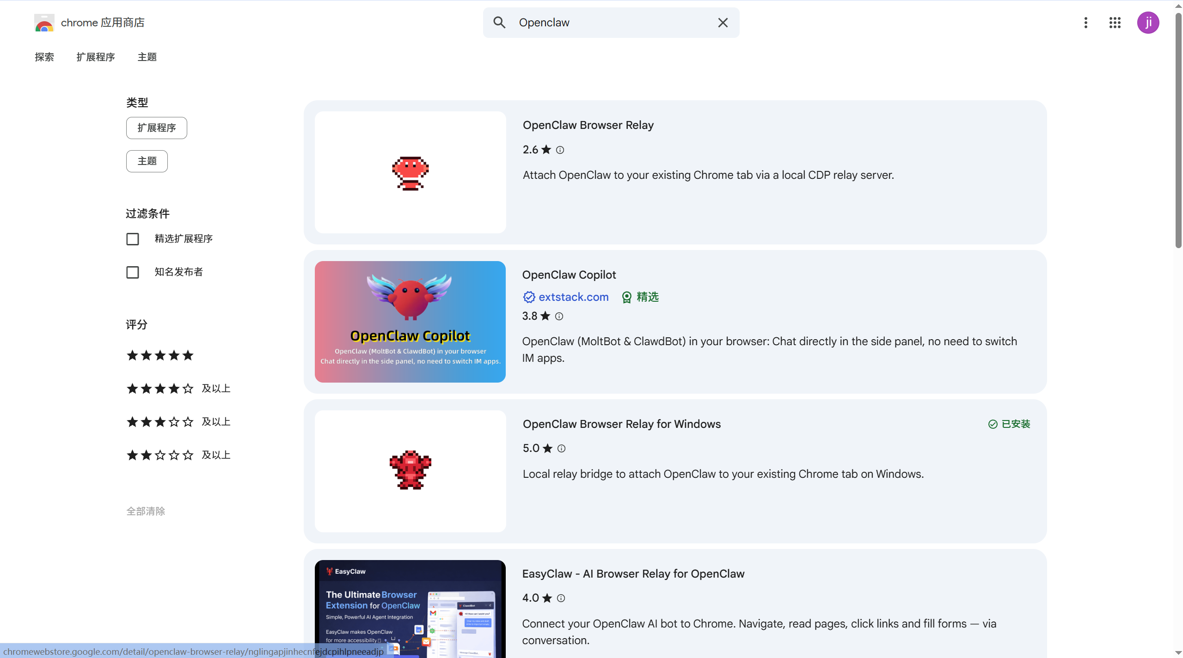The image size is (1183, 658).
Task: Open the extstack.com publisher link
Action: coord(573,297)
